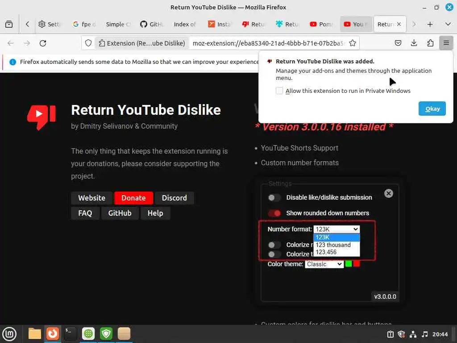
Task: Open the Downloads panel
Action: [x=414, y=43]
